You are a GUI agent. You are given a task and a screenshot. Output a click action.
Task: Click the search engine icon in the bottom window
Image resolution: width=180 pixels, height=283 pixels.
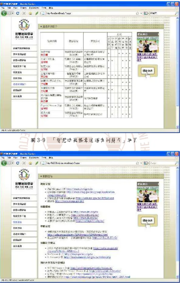[x=145, y=163]
